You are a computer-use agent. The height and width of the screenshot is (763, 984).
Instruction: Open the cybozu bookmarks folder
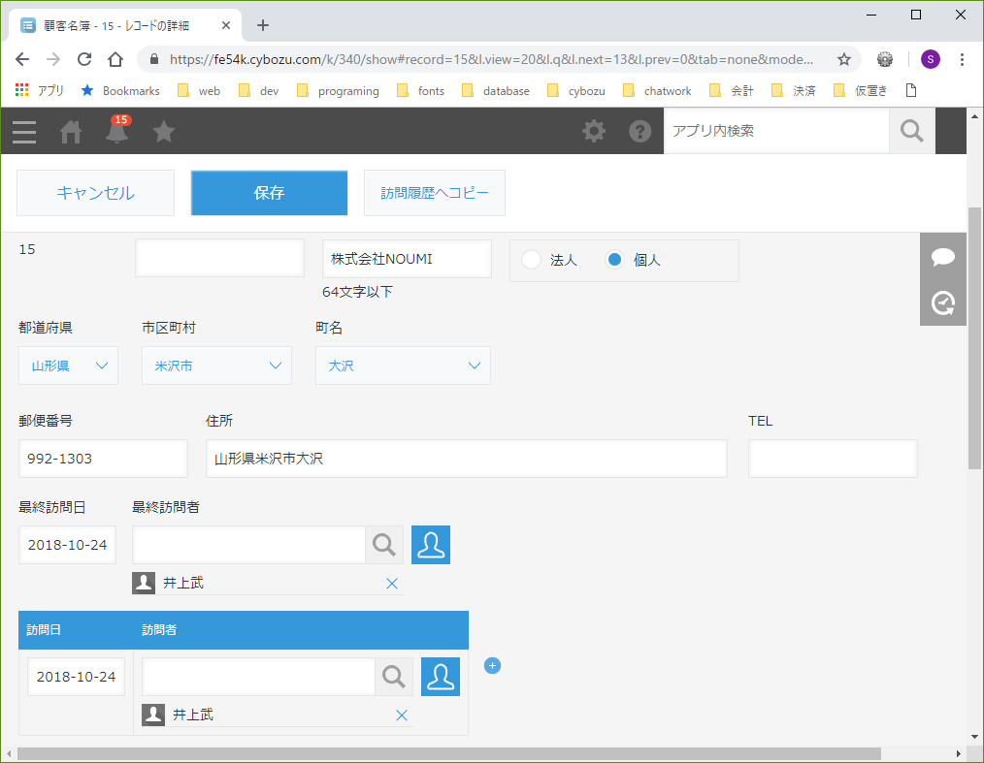click(x=576, y=91)
